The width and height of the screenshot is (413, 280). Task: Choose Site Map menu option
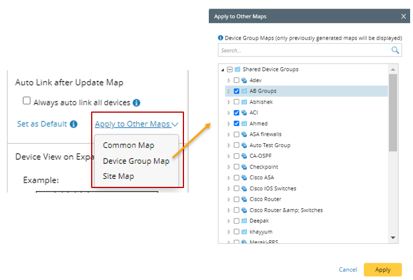[118, 176]
